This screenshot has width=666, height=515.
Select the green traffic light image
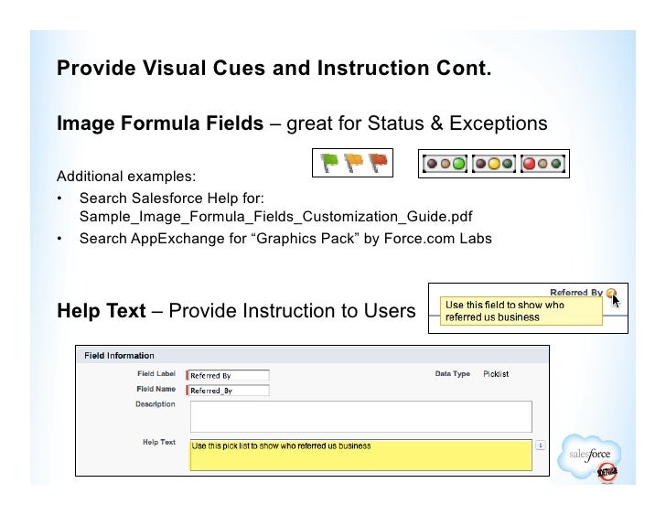pyautogui.click(x=446, y=164)
